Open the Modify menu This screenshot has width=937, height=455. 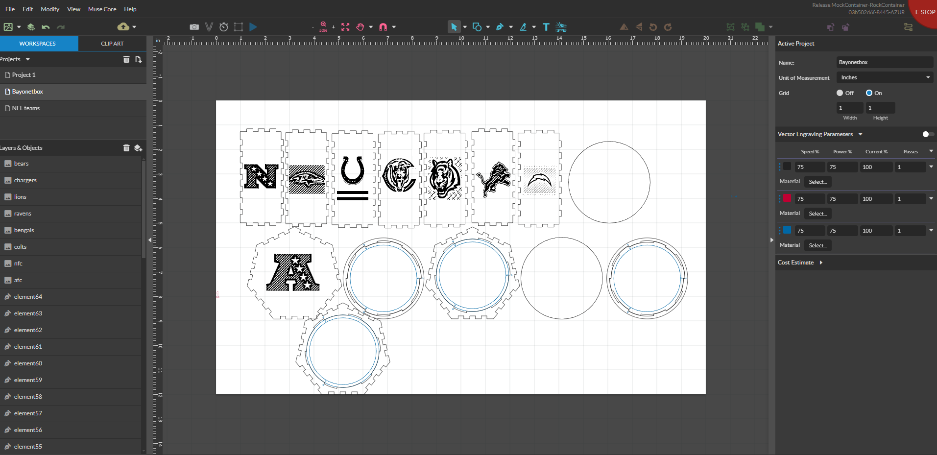point(50,9)
